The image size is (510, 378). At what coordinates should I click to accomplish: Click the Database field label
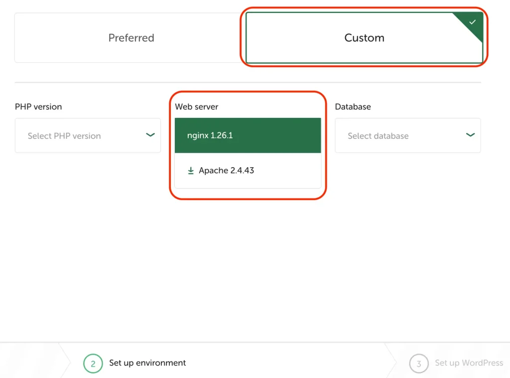click(353, 106)
